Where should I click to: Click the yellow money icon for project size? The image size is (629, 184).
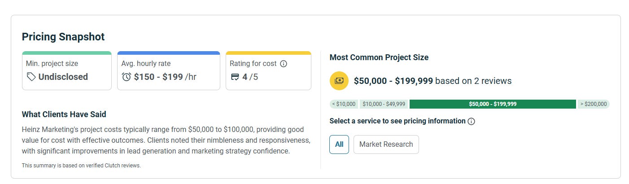coord(339,81)
